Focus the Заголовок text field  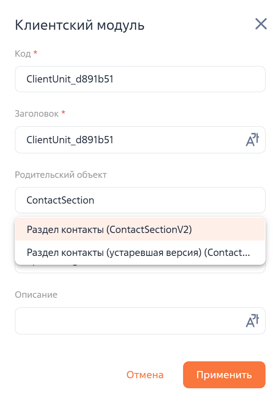(129, 140)
